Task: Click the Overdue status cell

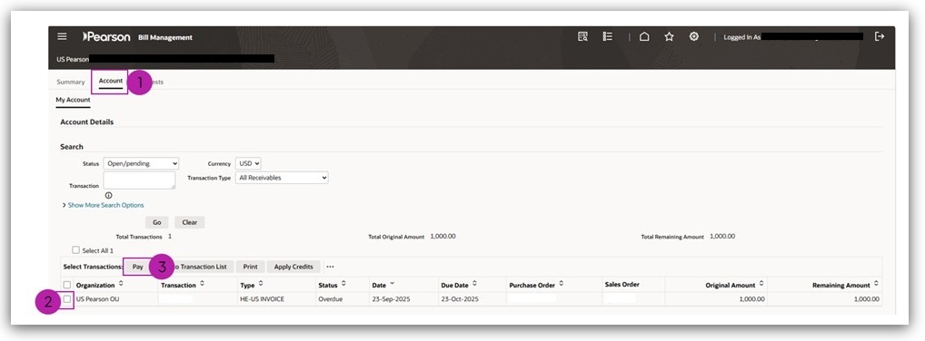Action: pos(331,299)
